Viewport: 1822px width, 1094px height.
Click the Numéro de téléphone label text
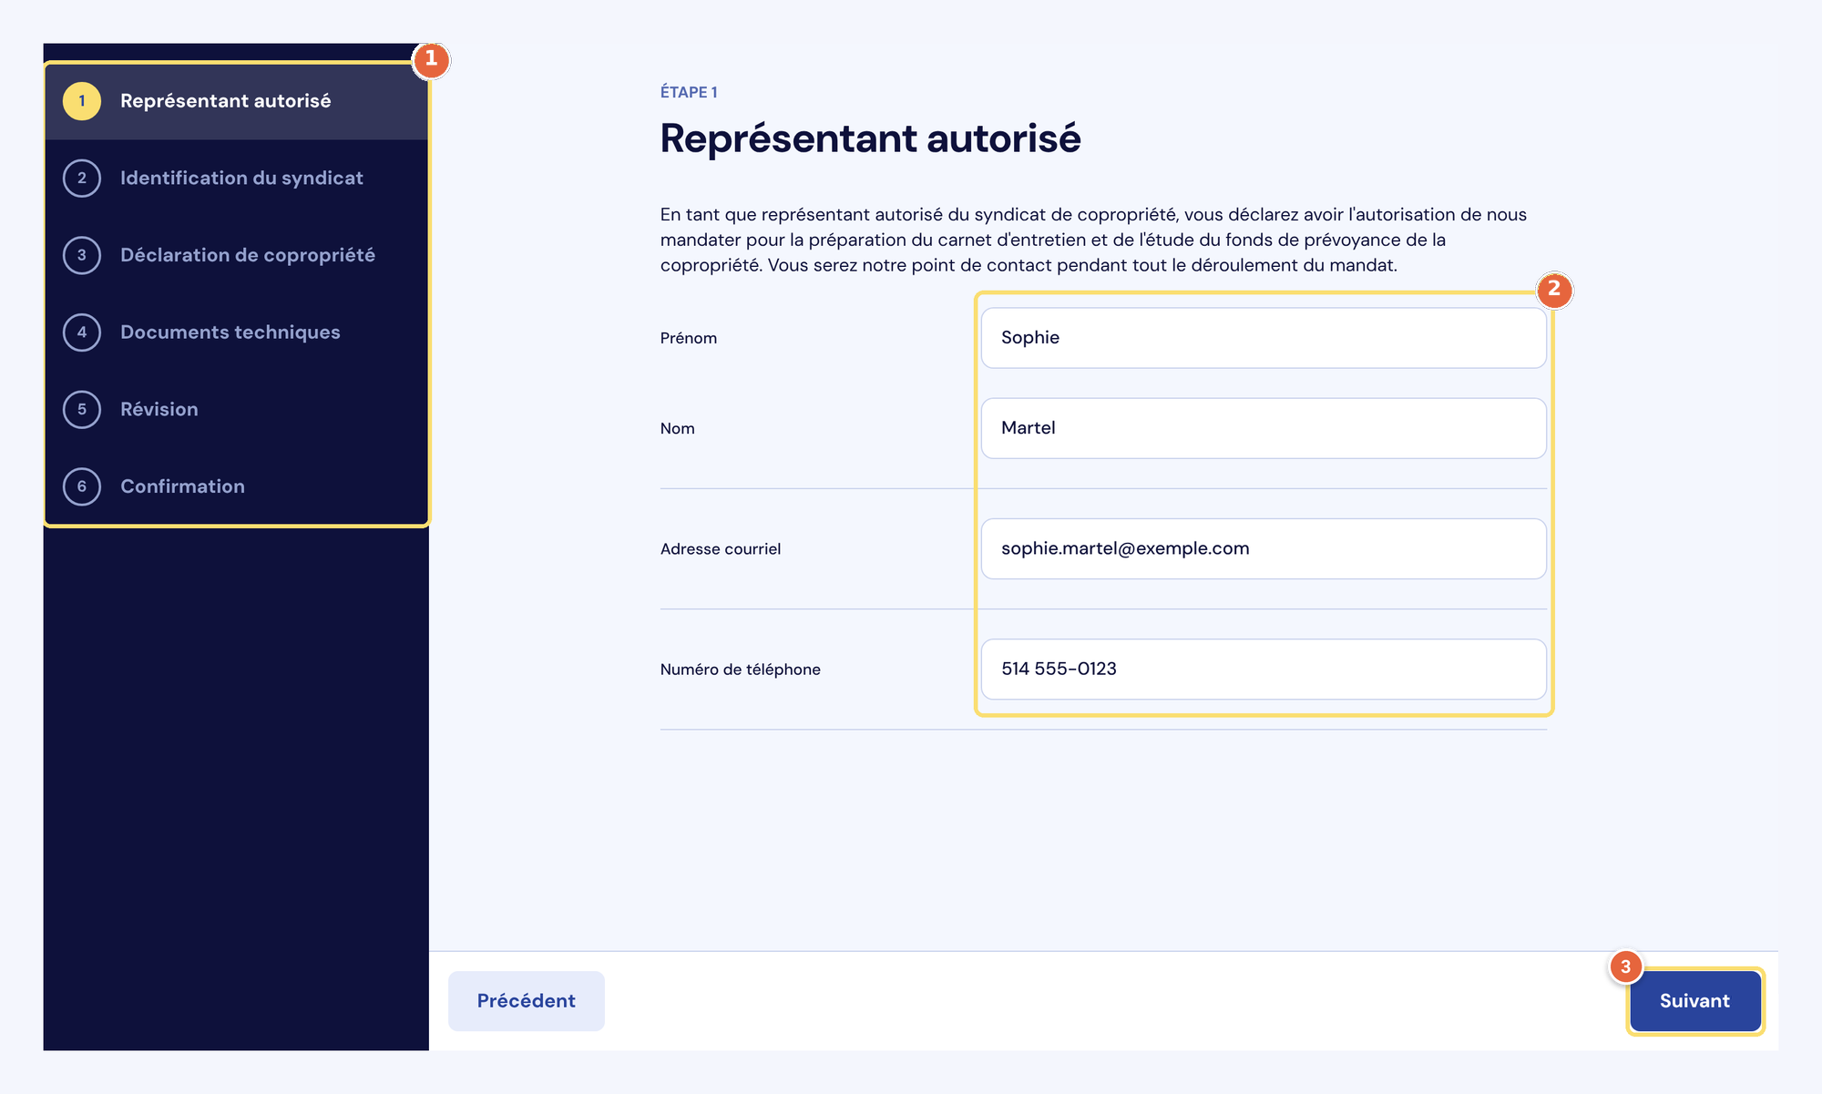(x=741, y=670)
